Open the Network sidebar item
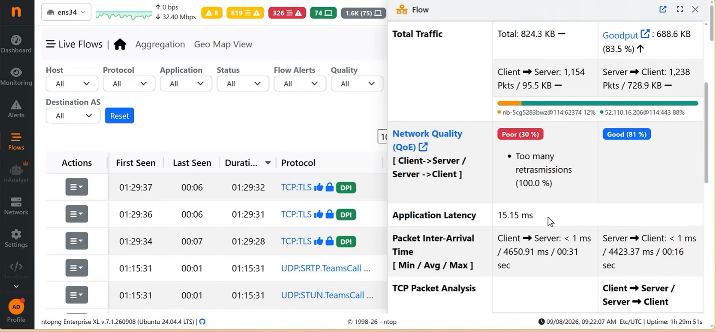 pos(16,206)
